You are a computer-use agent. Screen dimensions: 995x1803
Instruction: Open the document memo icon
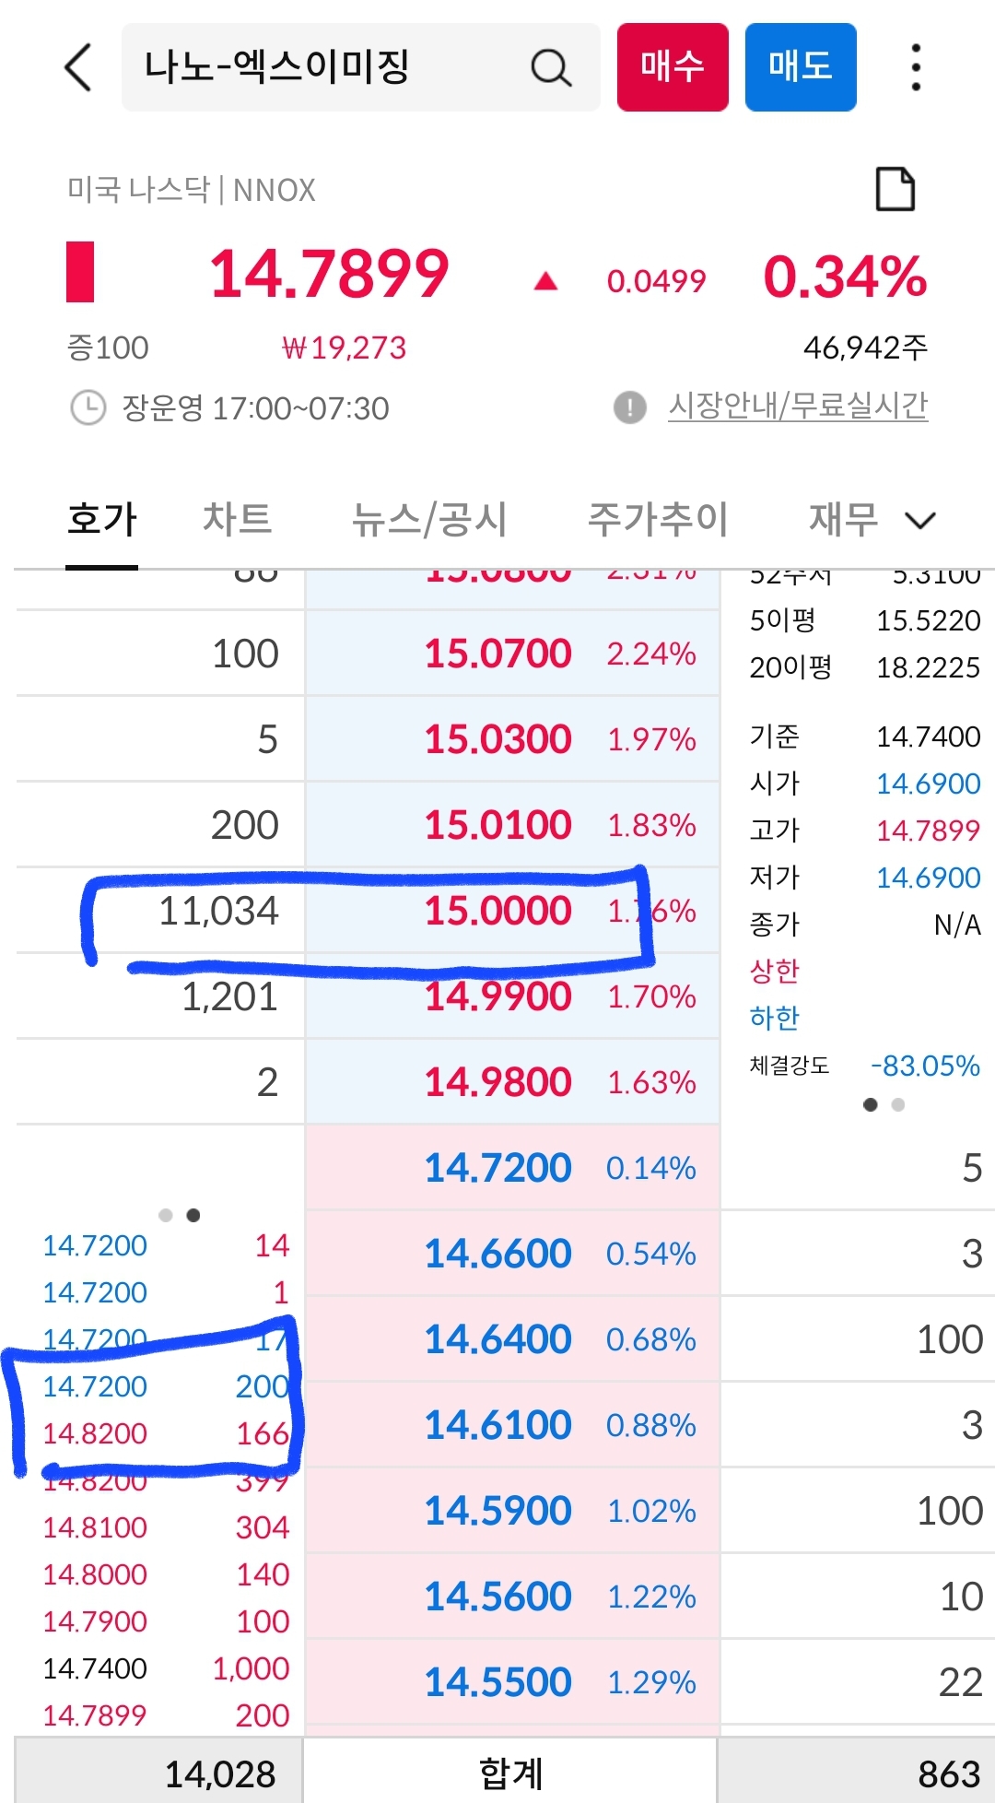[x=895, y=190]
